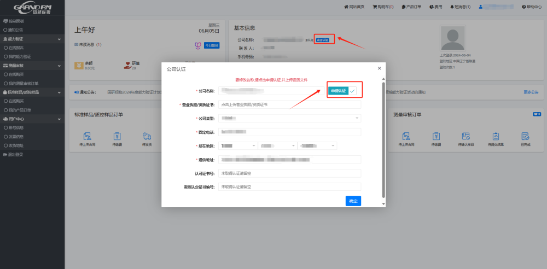Image resolution: width=547 pixels, height=269 pixels.
Task: Click the 待上传合同 icon under 测量审核订单
Action: pos(406,138)
